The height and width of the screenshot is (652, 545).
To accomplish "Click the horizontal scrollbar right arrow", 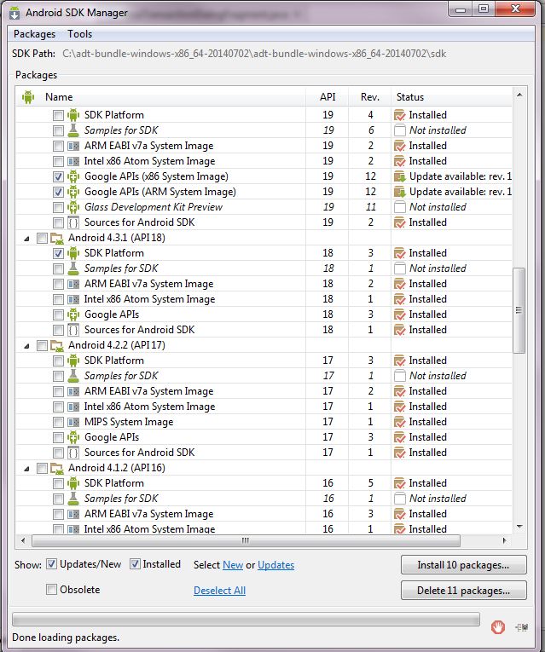I will point(504,540).
